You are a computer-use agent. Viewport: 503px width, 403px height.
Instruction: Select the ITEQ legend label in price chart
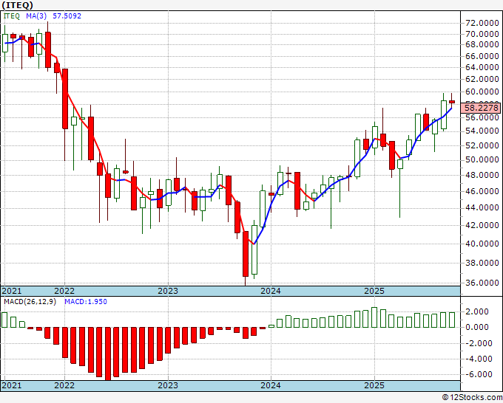click(x=12, y=15)
